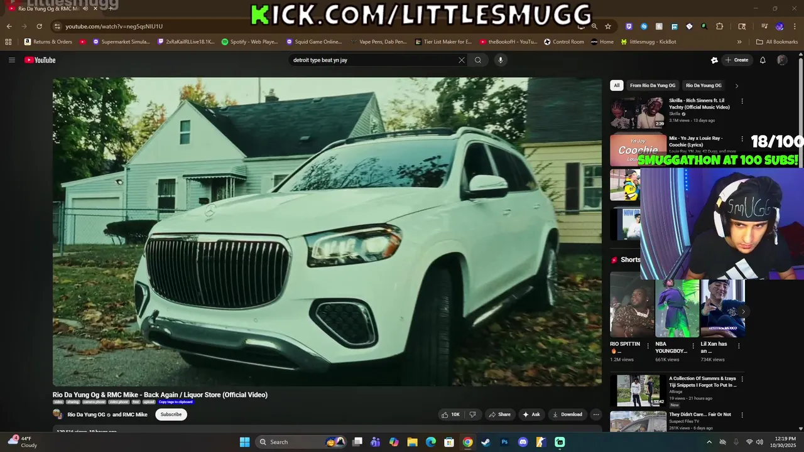Click the Chrome address bar URL
The width and height of the screenshot is (804, 452).
114,26
